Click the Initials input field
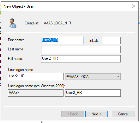This screenshot has width=140, height=123. point(112,40)
